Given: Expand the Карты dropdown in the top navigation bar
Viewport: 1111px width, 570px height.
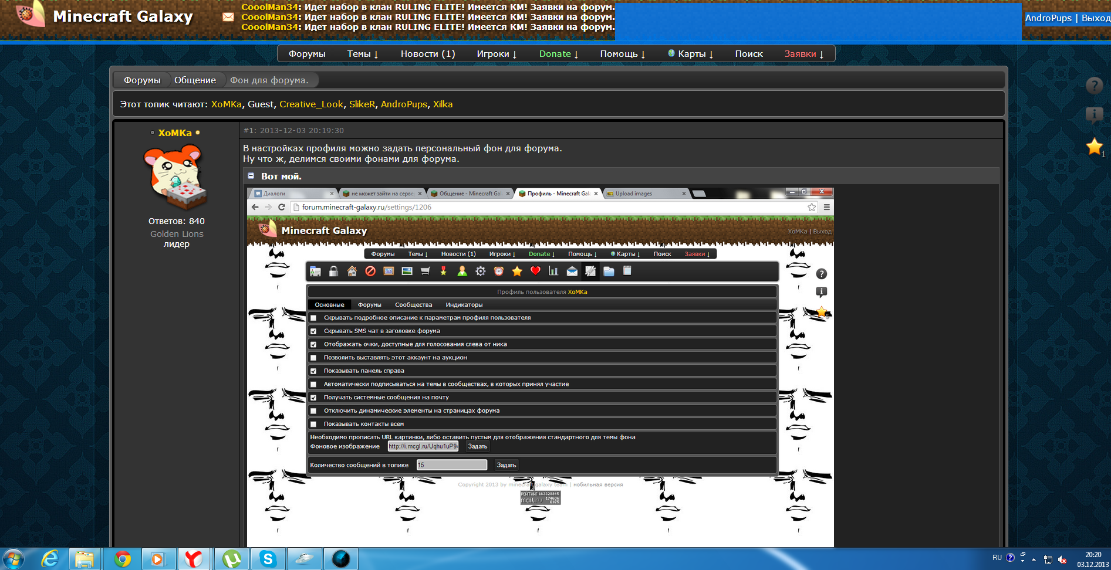Looking at the screenshot, I should point(691,54).
